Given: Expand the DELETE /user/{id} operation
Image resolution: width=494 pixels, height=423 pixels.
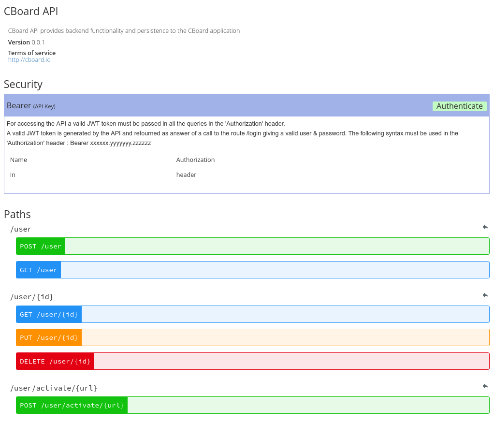Looking at the screenshot, I should [253, 361].
